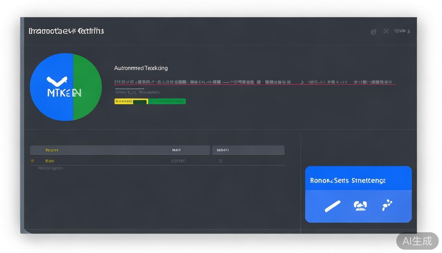Sort by the 'Resnvr' column header
Screen dimensions: 442x253
pyautogui.click(x=52, y=150)
